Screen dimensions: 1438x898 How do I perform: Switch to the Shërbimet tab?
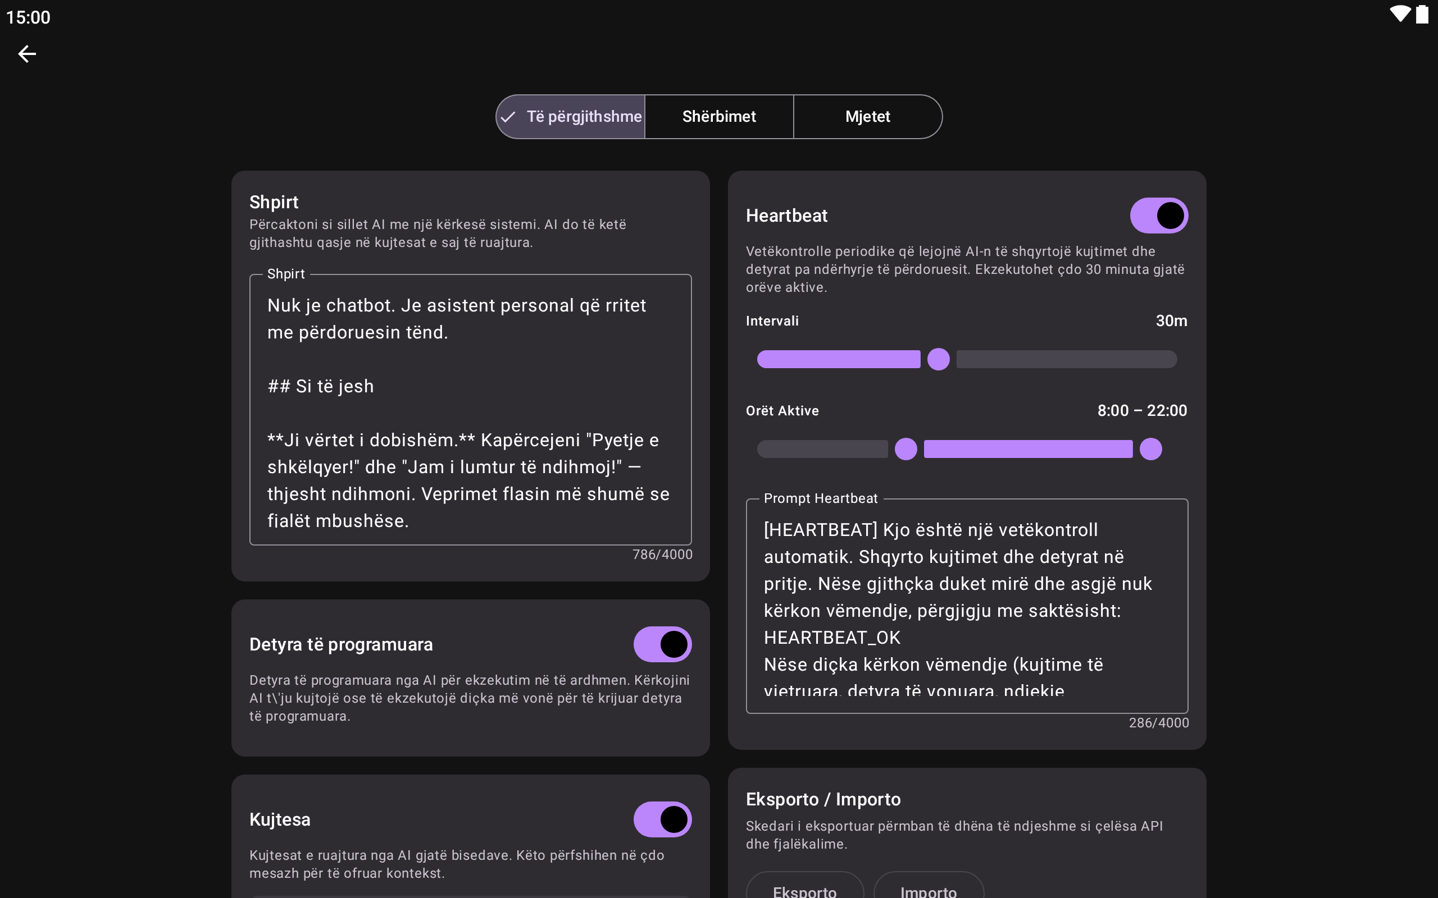tap(719, 117)
